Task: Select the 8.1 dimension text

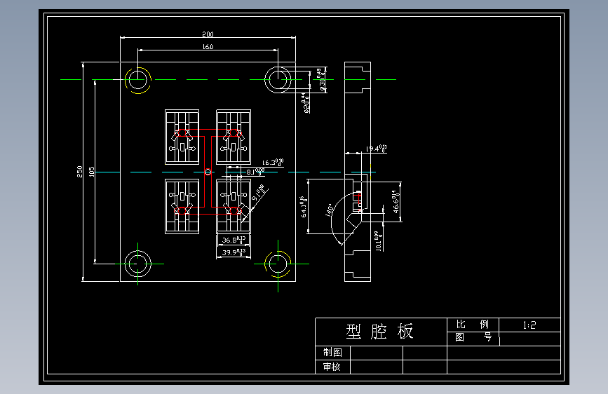Action: click(255, 172)
